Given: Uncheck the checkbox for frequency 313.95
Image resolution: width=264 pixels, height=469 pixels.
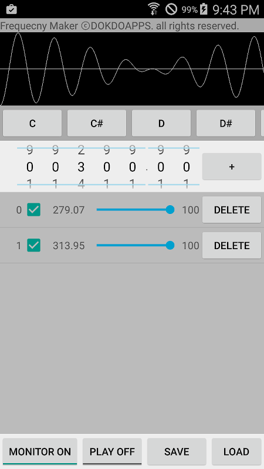Looking at the screenshot, I should coord(34,245).
